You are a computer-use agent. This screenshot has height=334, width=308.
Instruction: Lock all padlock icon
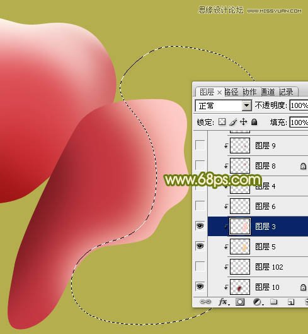click(x=254, y=122)
